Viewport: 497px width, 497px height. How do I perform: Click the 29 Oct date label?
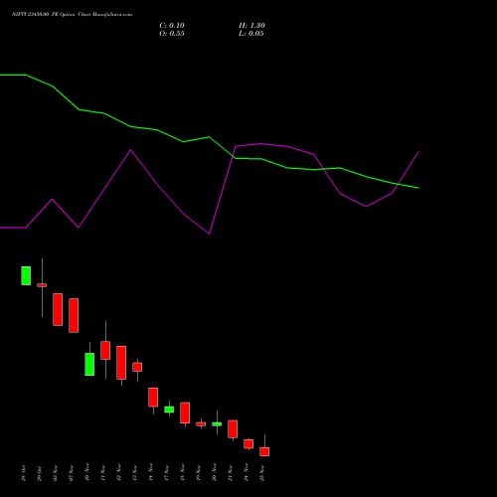pos(40,473)
